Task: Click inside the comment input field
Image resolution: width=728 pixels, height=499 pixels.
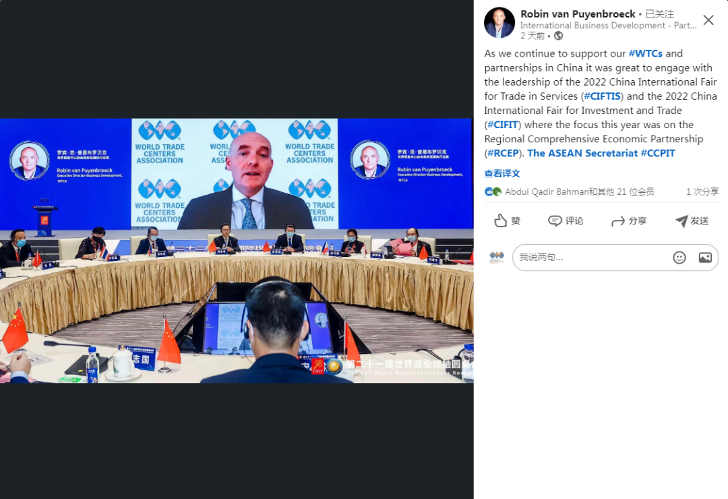Action: [x=592, y=258]
